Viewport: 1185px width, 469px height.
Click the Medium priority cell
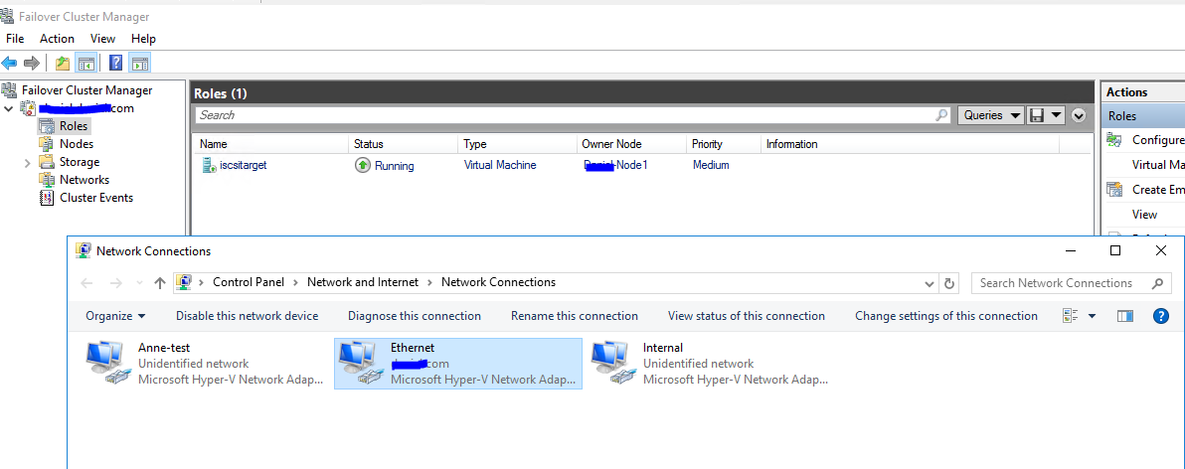(x=711, y=165)
